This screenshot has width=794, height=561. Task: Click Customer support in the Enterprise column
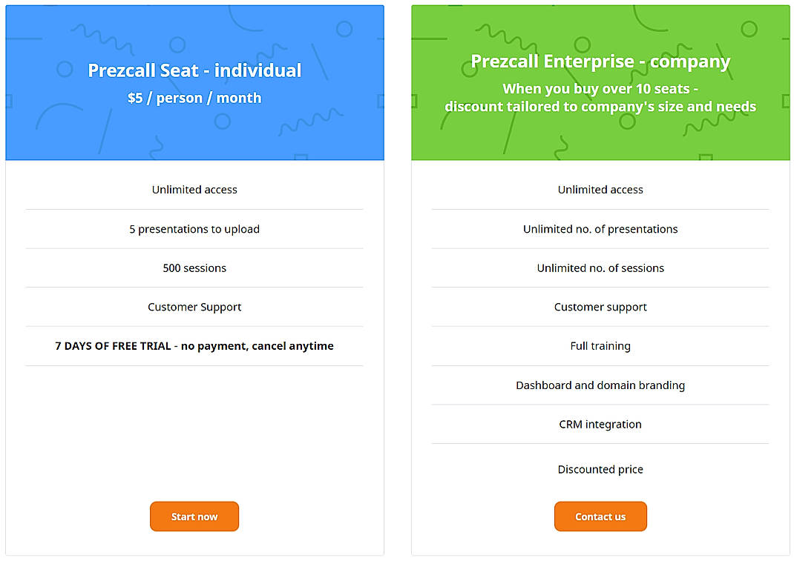click(600, 307)
